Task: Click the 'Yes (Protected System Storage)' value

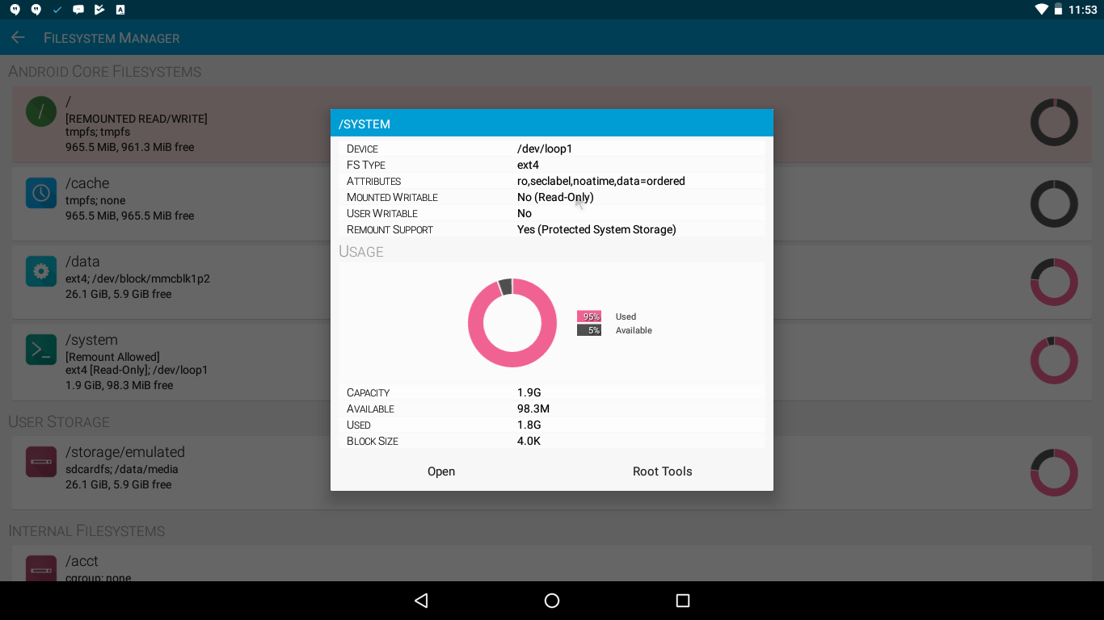Action: (596, 229)
